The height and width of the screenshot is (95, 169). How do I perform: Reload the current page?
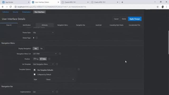point(11,7)
